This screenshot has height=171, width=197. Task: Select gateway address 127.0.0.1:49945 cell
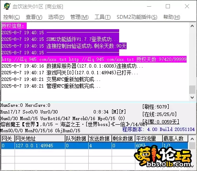coord(40,146)
